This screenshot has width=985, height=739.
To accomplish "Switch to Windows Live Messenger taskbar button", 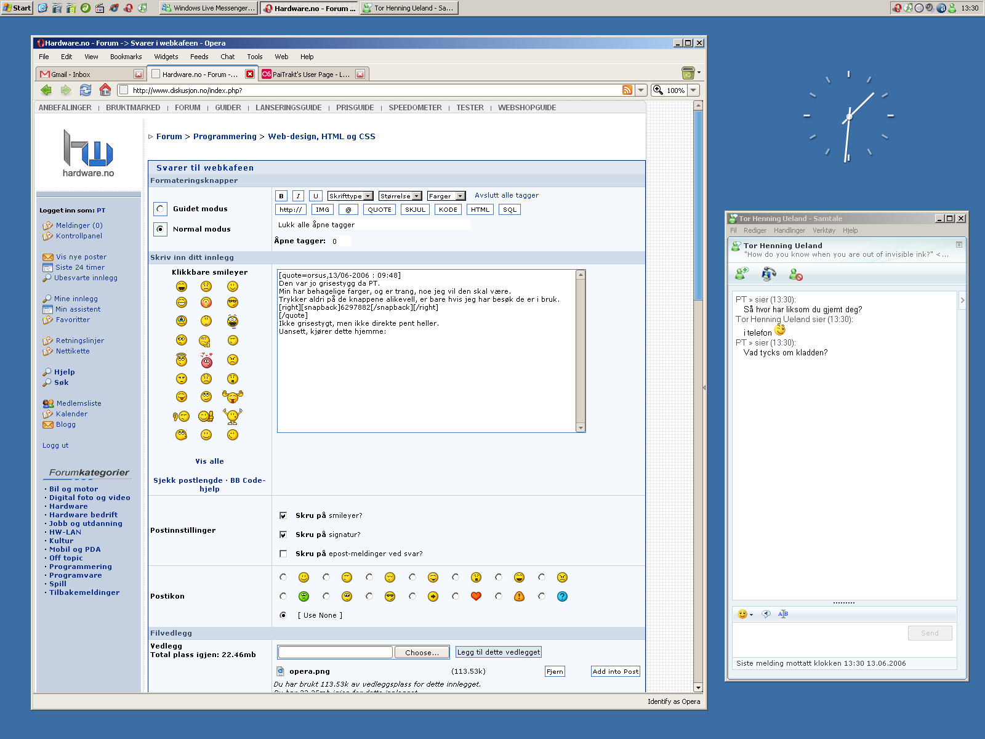I will pyautogui.click(x=208, y=8).
